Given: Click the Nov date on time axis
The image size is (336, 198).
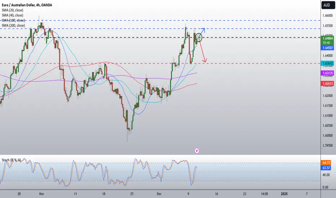Looking at the screenshot, I should (x=41, y=194).
